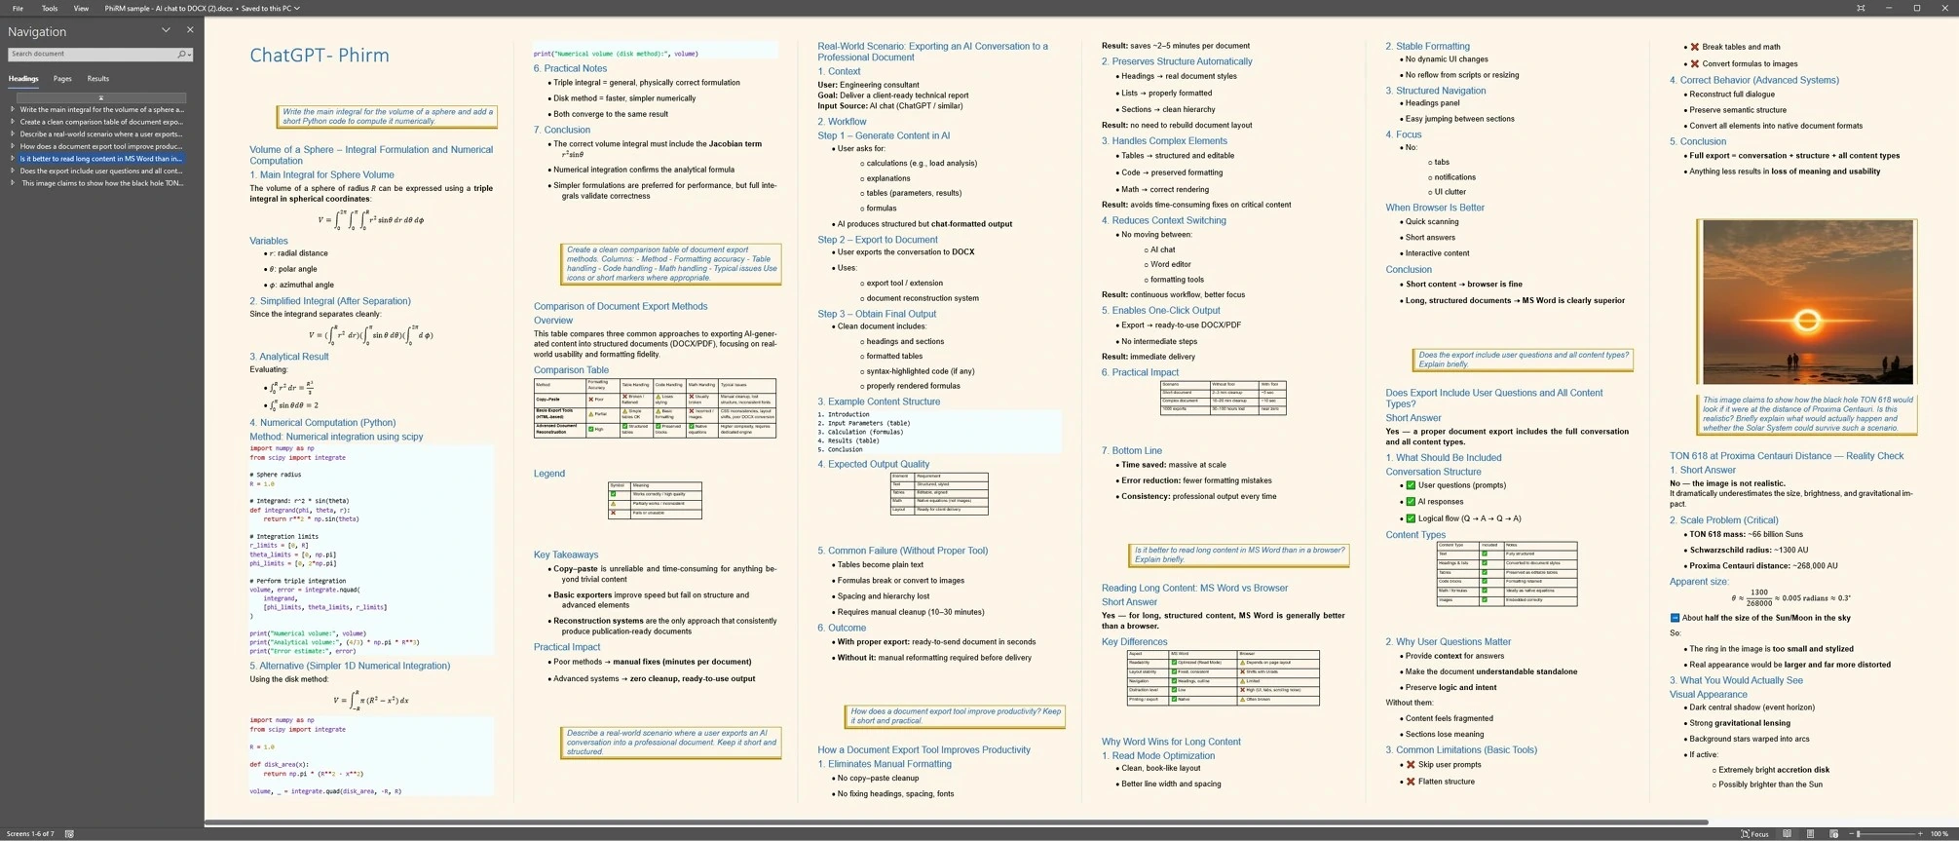Click 'When Browser Is Better' heading
Screen dimensions: 1959x841
[x=1435, y=208]
